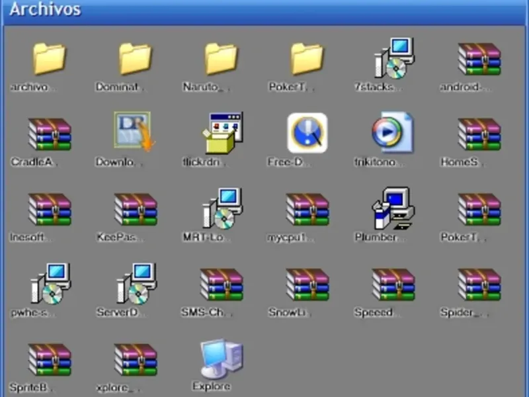The width and height of the screenshot is (529, 397).
Task: Launch the MRT-Lo installer icon
Action: [x=222, y=208]
